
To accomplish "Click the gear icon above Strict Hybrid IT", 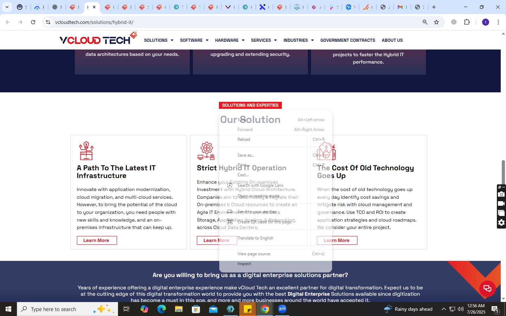I will [206, 151].
